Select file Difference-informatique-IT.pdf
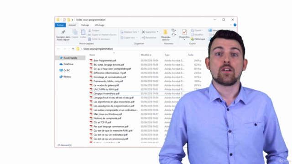 point(109,73)
